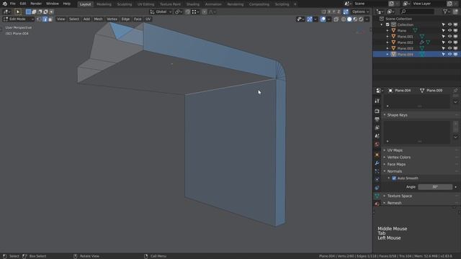Open the Blender logo menu

click(x=5, y=4)
